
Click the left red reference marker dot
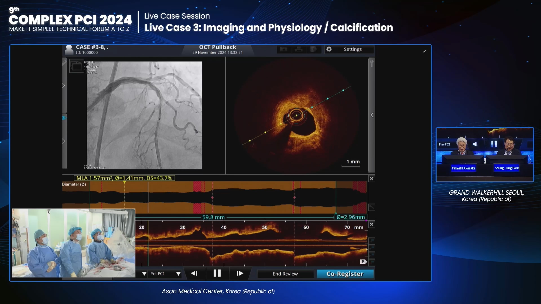coord(212,198)
